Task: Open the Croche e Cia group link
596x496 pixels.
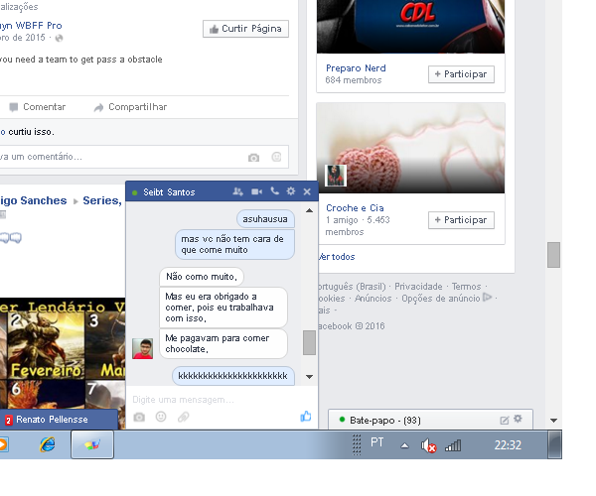Action: click(355, 208)
